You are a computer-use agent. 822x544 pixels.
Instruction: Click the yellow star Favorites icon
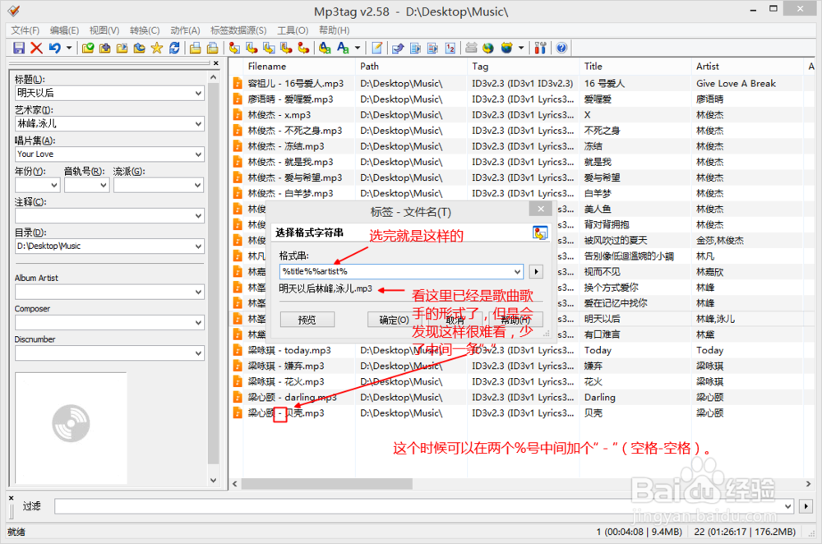coord(157,48)
